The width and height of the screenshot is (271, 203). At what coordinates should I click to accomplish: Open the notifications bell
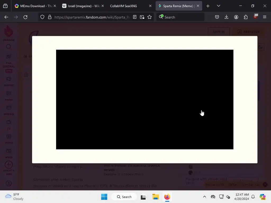tap(253, 197)
